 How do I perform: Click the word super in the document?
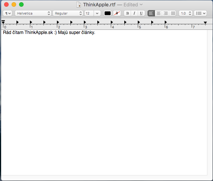[74, 33]
